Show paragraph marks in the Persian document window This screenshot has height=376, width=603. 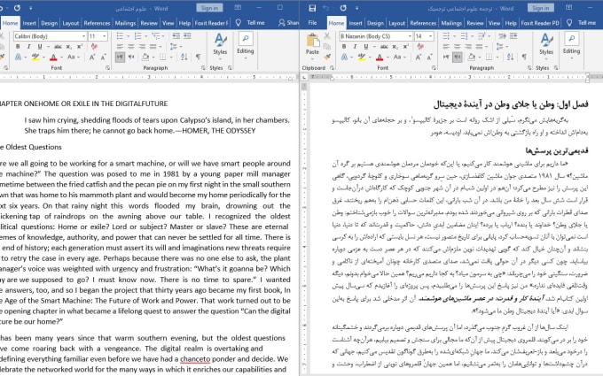tap(524, 58)
